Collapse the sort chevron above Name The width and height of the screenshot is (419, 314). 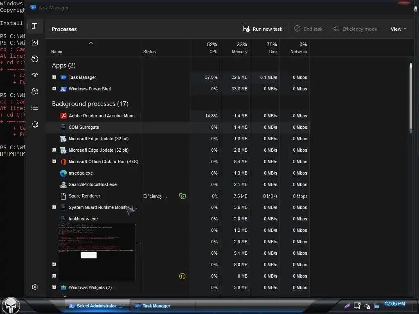tap(91, 43)
